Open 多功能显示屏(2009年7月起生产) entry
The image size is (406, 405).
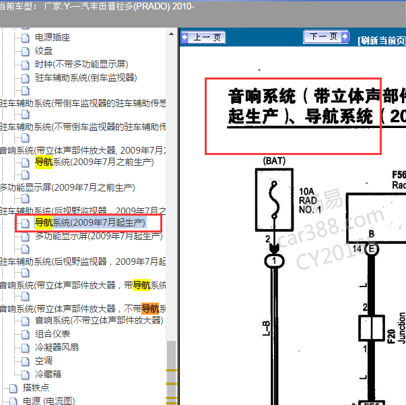click(99, 236)
